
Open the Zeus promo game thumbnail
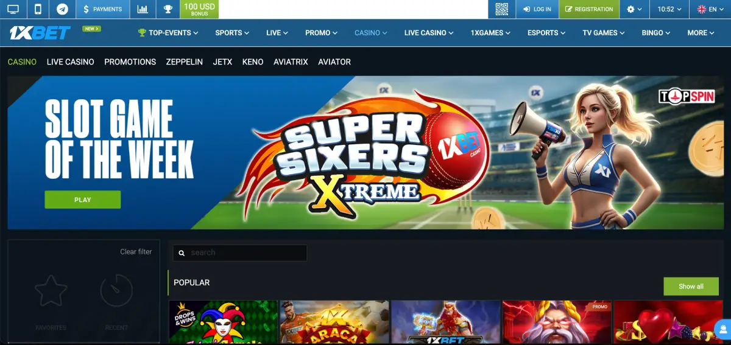coord(557,322)
